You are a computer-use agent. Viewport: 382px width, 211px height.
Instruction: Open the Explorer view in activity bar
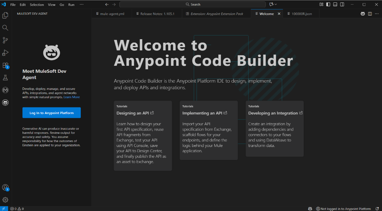pos(5,15)
